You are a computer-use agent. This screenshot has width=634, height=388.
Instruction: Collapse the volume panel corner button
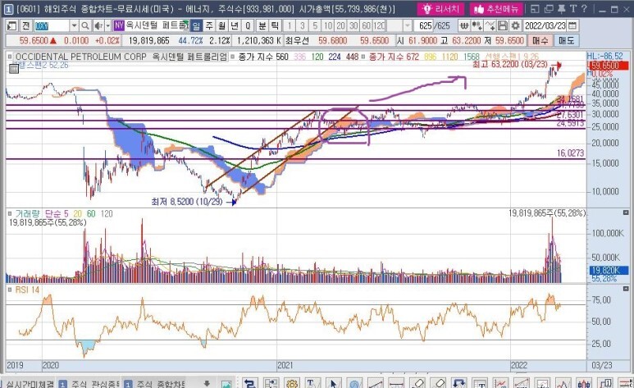[626, 212]
